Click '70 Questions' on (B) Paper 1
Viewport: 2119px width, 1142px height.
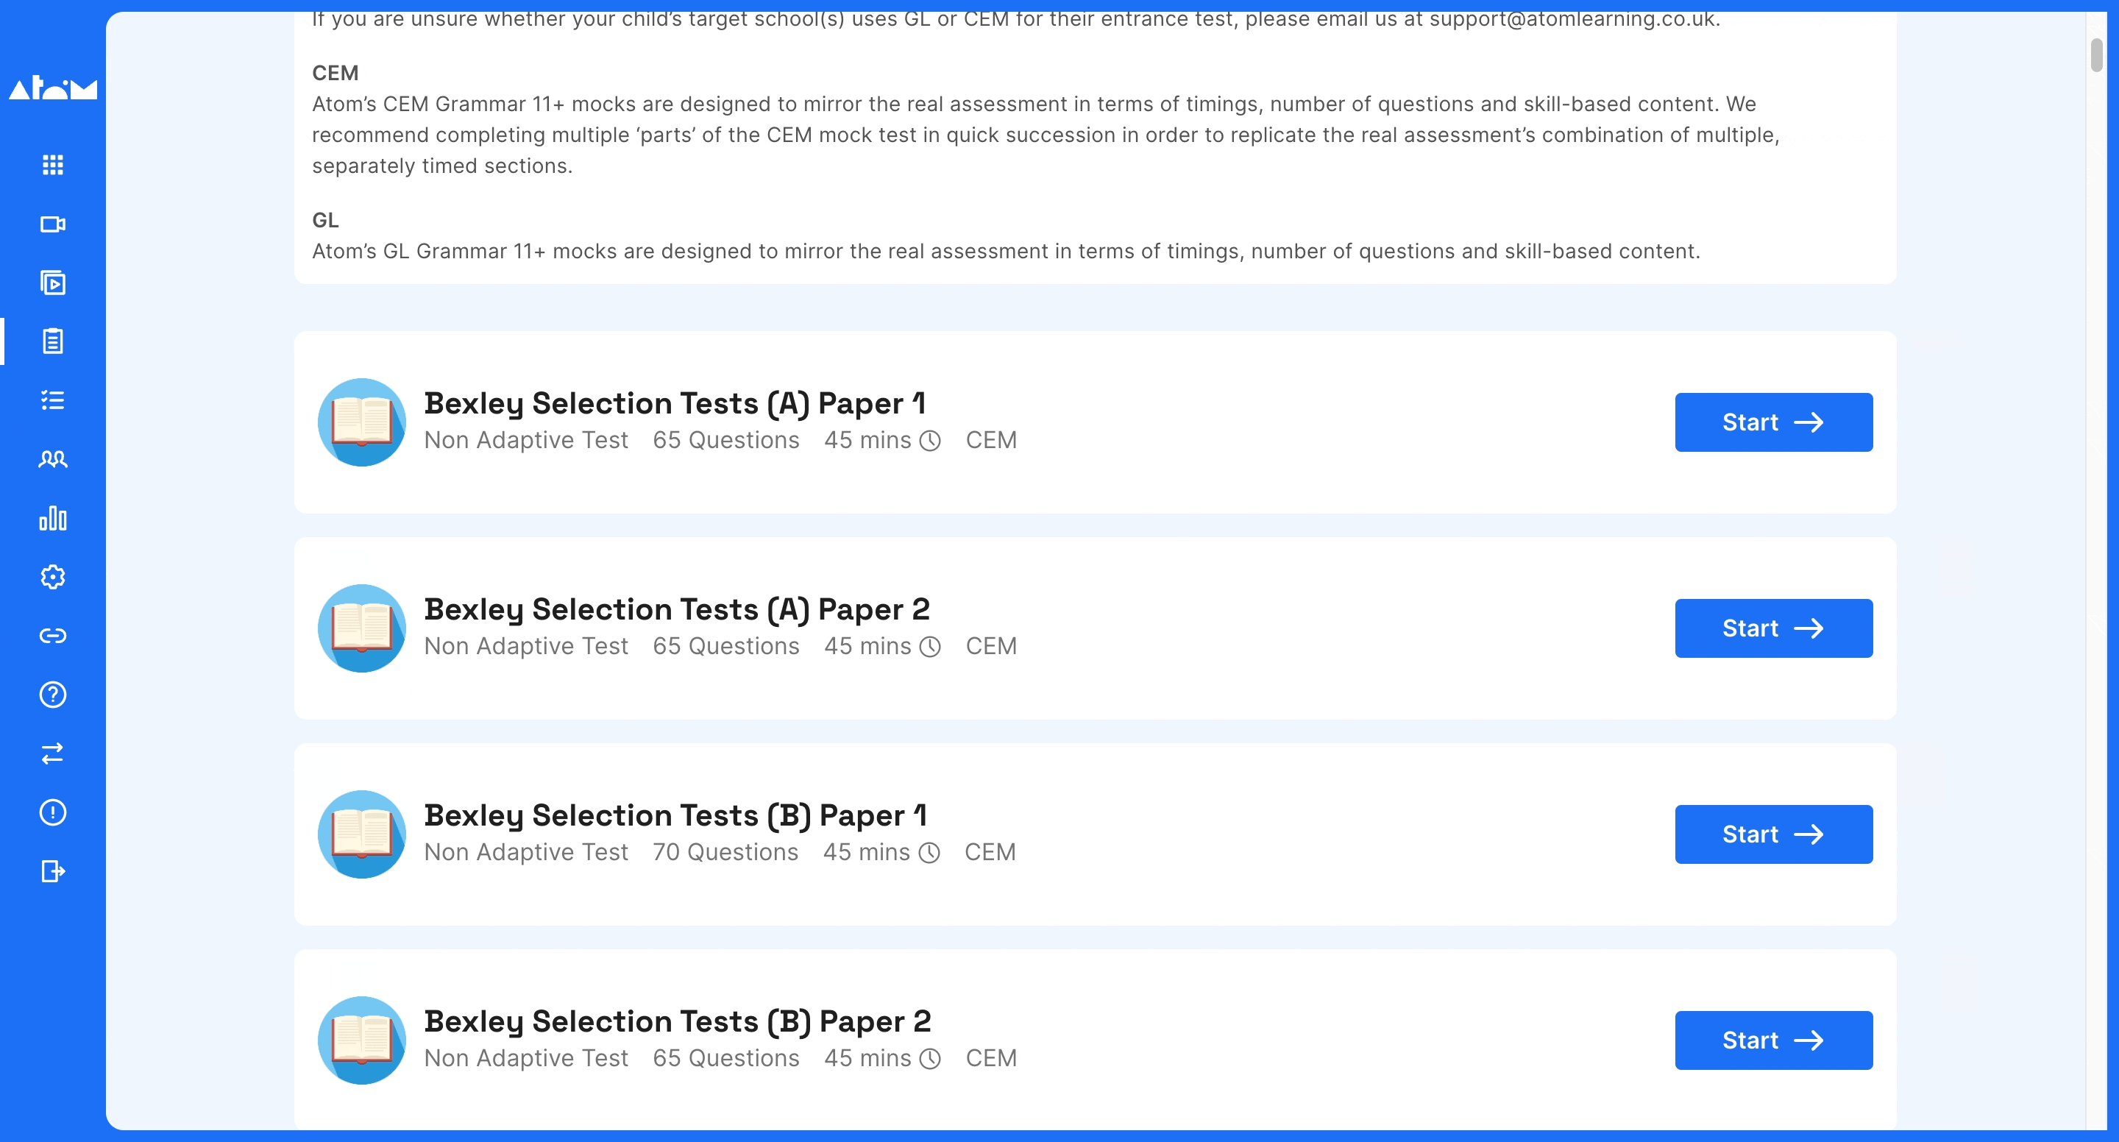(x=725, y=852)
